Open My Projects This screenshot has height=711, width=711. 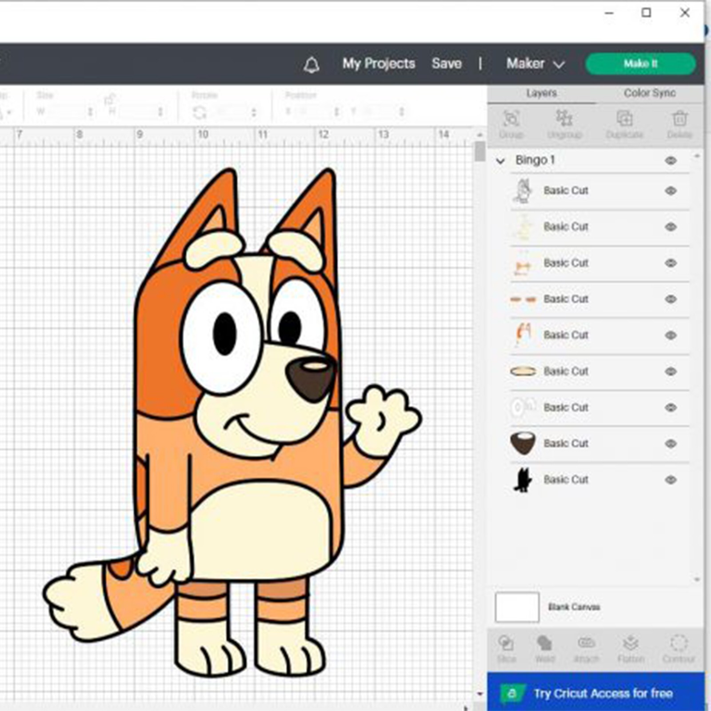pos(379,64)
